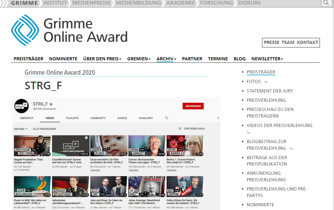334x210 pixels.
Task: Open AKADEMIE in the top bar
Action: (181, 3)
